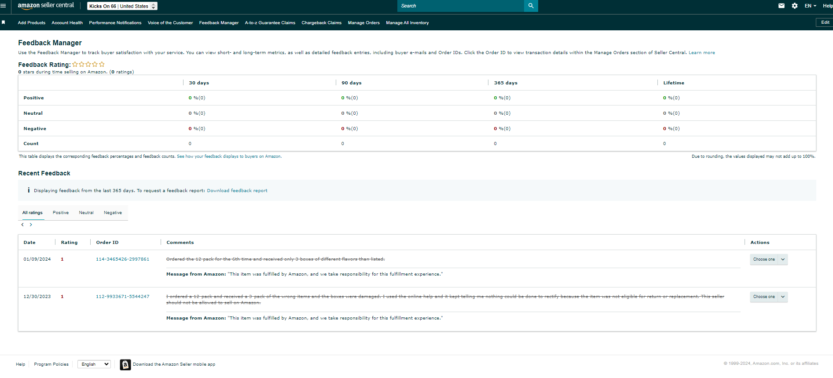Open the Kicks On 66 marketplace switcher
The width and height of the screenshot is (833, 378).
122,6
